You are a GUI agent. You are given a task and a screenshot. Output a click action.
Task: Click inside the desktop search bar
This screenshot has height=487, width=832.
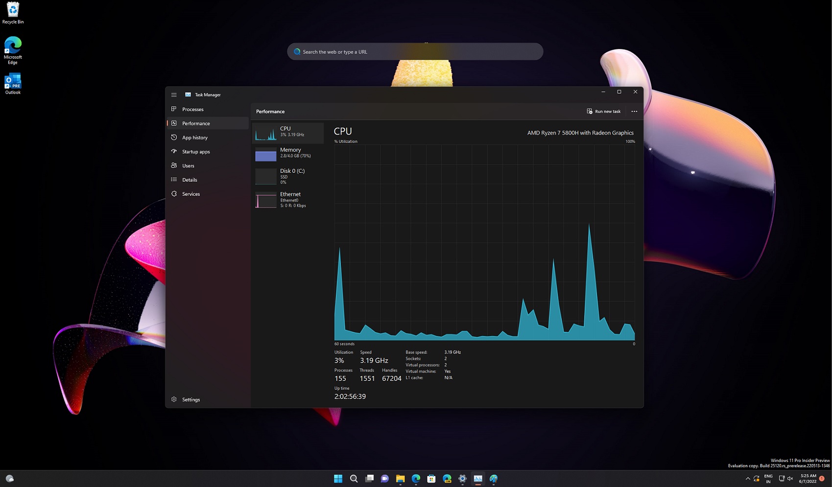[x=414, y=51]
